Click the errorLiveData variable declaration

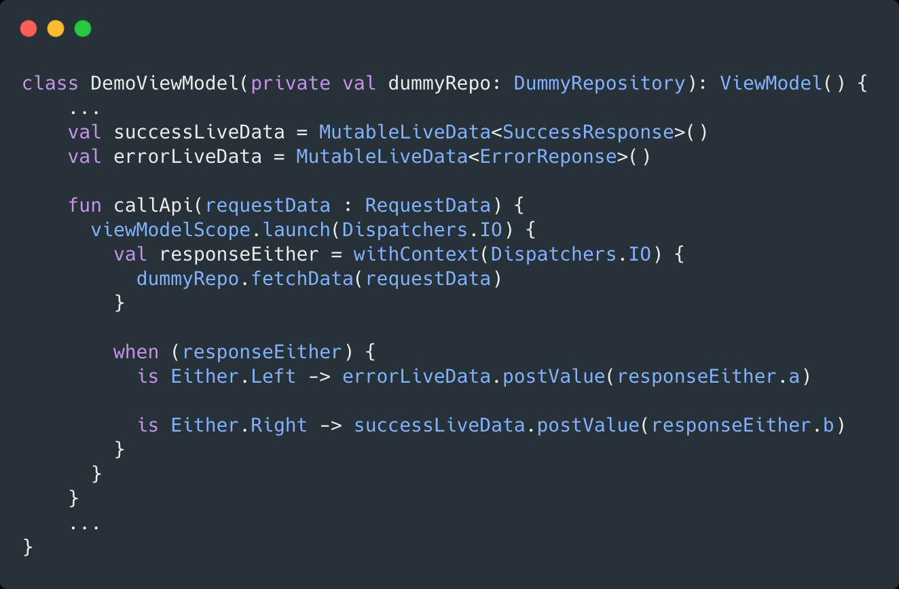(187, 157)
